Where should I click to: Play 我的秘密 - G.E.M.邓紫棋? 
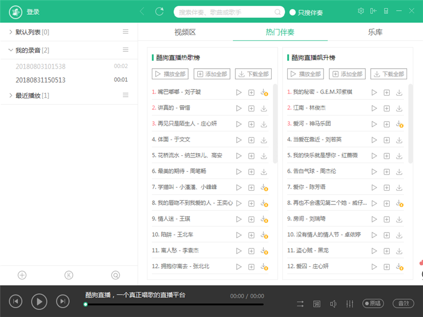click(374, 92)
